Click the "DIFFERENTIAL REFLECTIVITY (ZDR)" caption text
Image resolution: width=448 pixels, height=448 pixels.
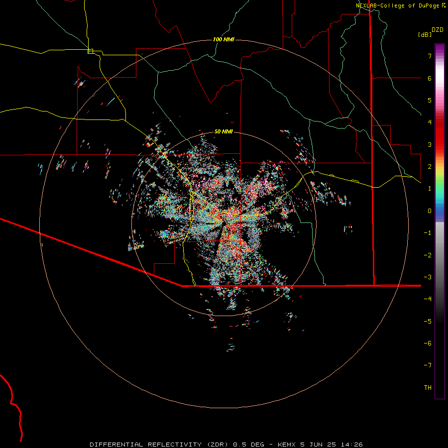point(160,445)
